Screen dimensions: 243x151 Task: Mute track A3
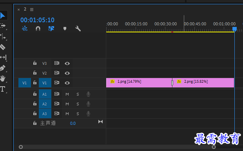(67, 114)
